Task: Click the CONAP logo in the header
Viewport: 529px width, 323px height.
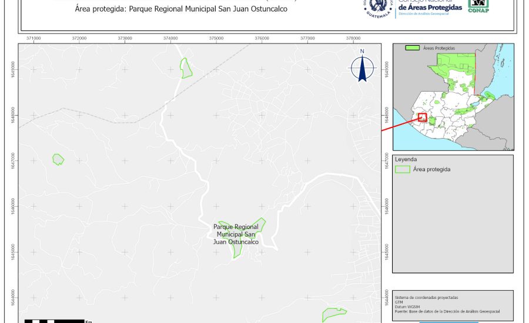Action: tap(478, 6)
